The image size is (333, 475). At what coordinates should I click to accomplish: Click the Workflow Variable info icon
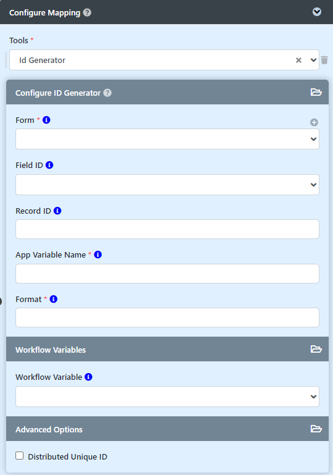[x=88, y=377]
